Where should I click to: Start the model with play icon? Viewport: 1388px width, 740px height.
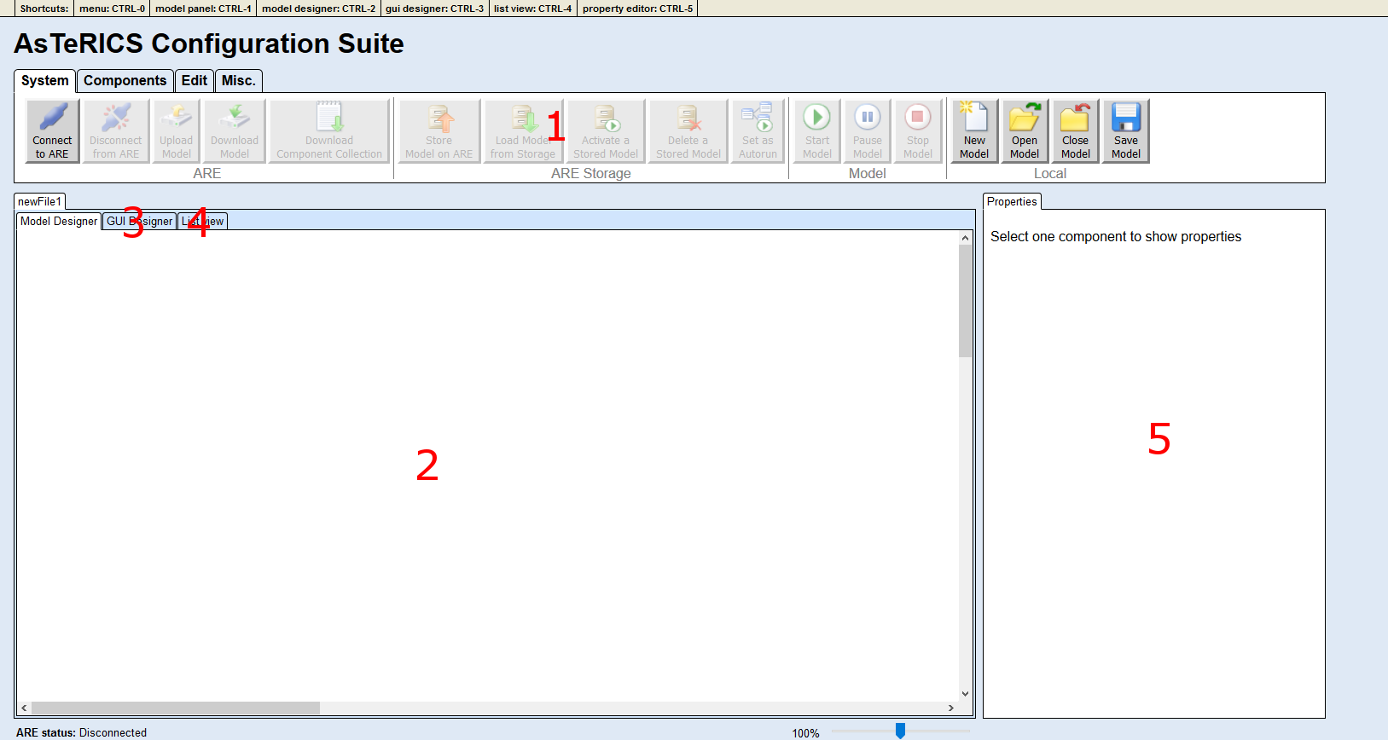click(x=817, y=130)
